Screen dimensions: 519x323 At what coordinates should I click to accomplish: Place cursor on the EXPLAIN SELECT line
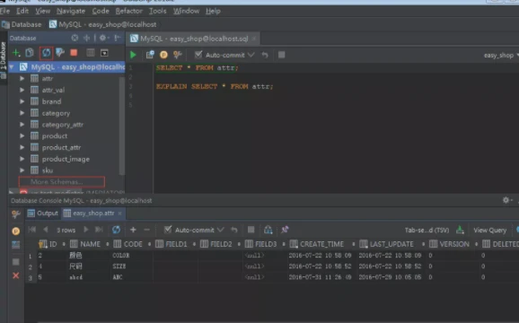tap(215, 87)
